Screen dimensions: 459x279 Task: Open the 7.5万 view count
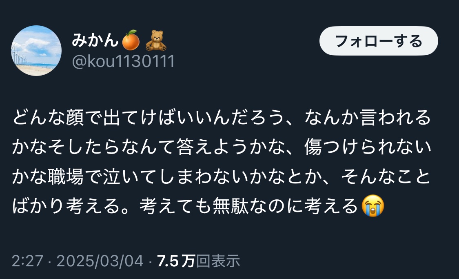176,261
